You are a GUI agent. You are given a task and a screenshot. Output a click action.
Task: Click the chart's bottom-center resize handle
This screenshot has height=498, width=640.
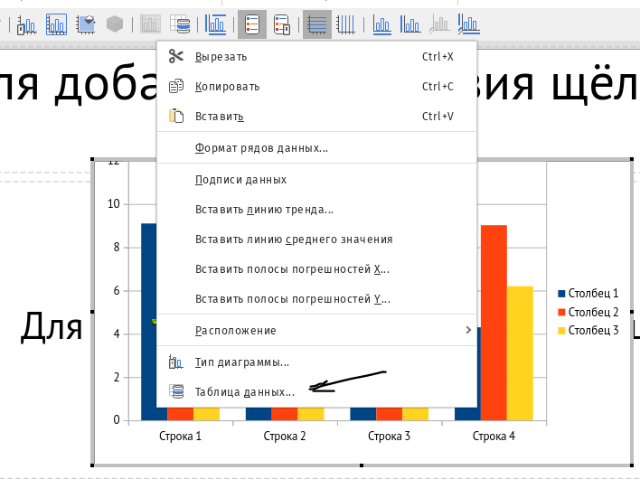pyautogui.click(x=362, y=465)
